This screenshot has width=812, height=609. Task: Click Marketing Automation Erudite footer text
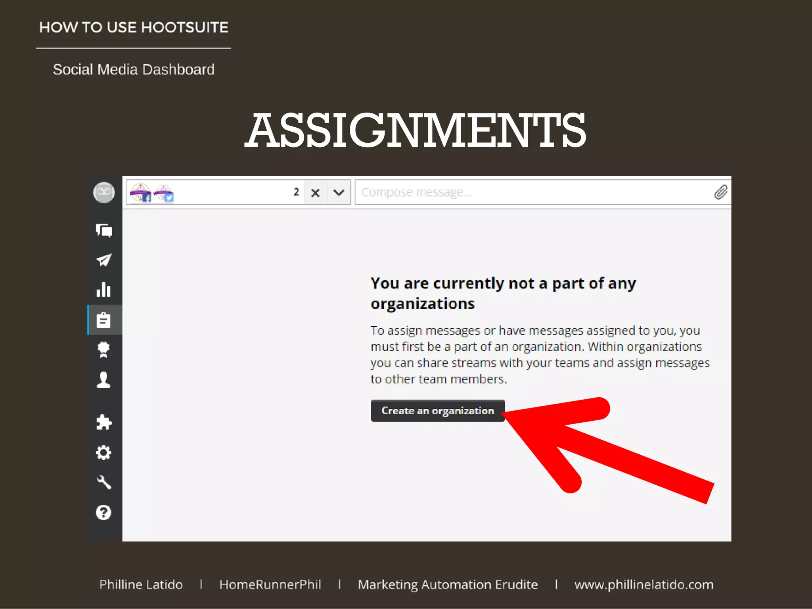(x=448, y=584)
